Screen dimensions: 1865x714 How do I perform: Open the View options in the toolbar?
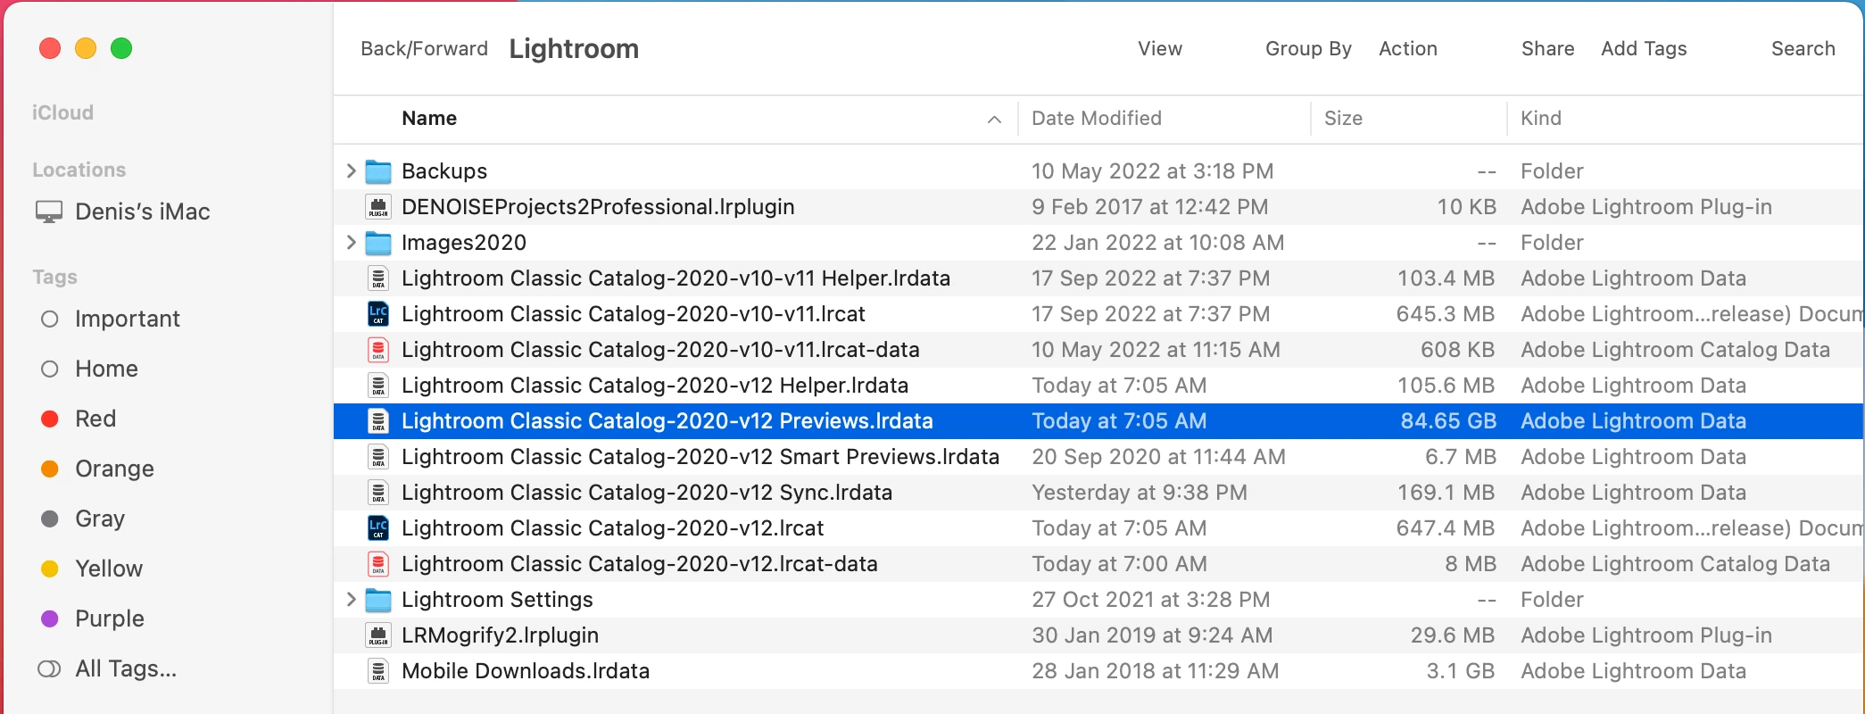click(1159, 49)
